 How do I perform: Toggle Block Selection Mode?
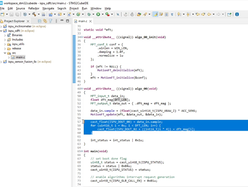(167, 14)
